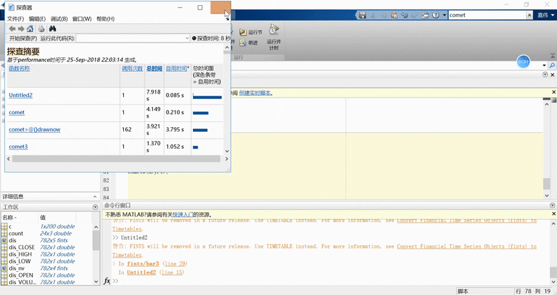Click the 运行节 (Run Section) icon
Screen dimensions: 557x295
coord(243,32)
